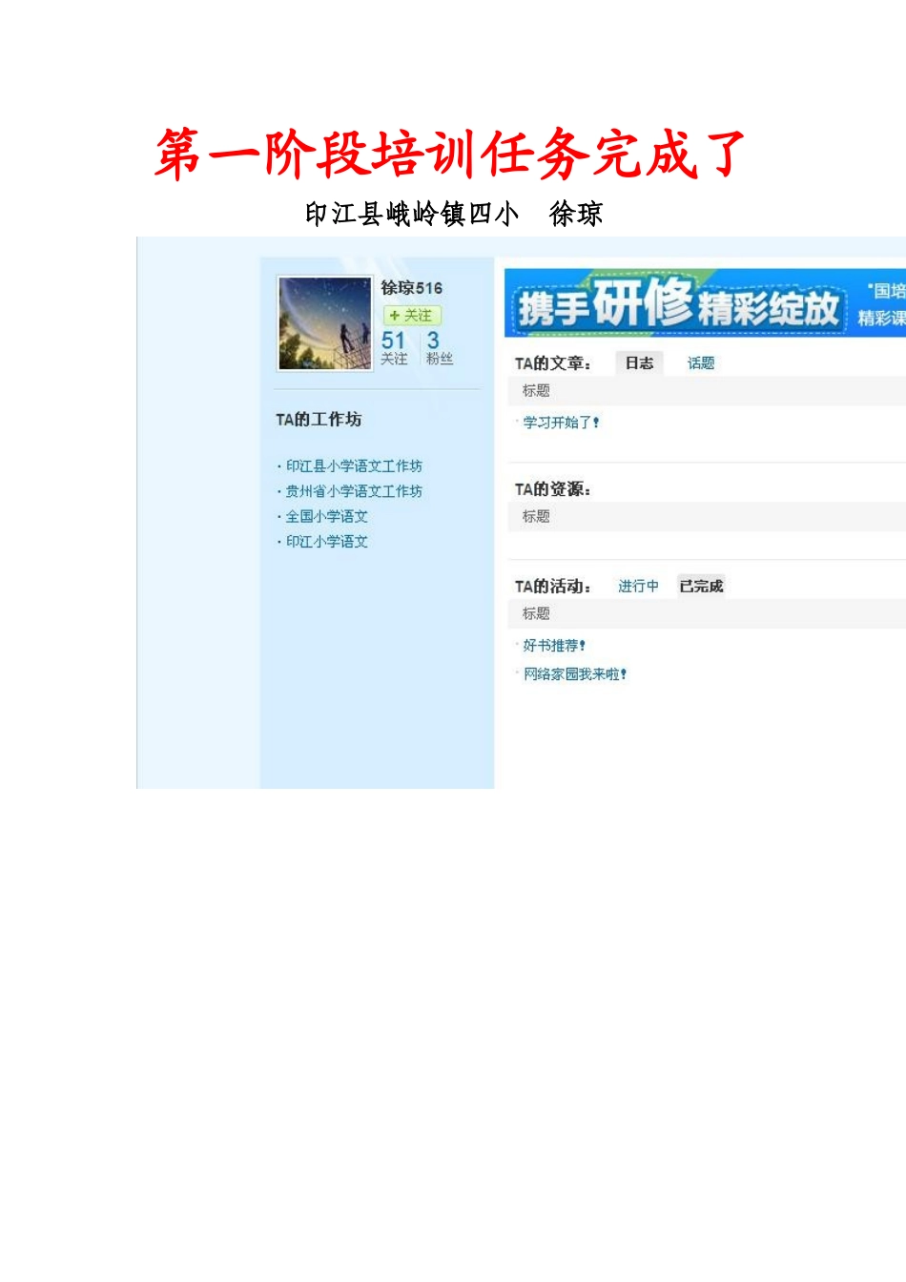Screen dimensions: 906x1282
Task: Open the activity 网络家园我来啦!
Action: click(x=575, y=673)
